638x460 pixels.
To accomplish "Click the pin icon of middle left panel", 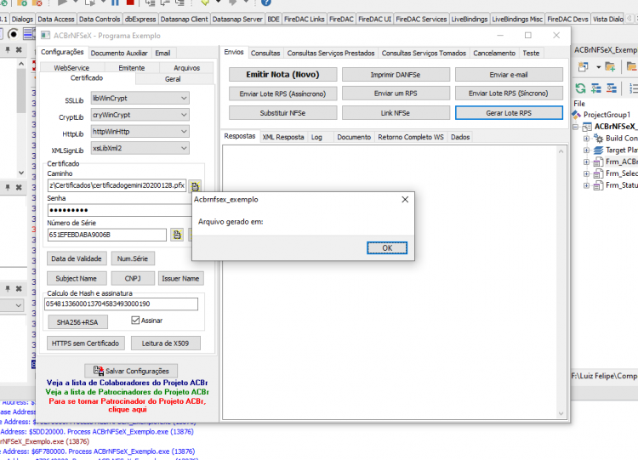I will point(8,188).
